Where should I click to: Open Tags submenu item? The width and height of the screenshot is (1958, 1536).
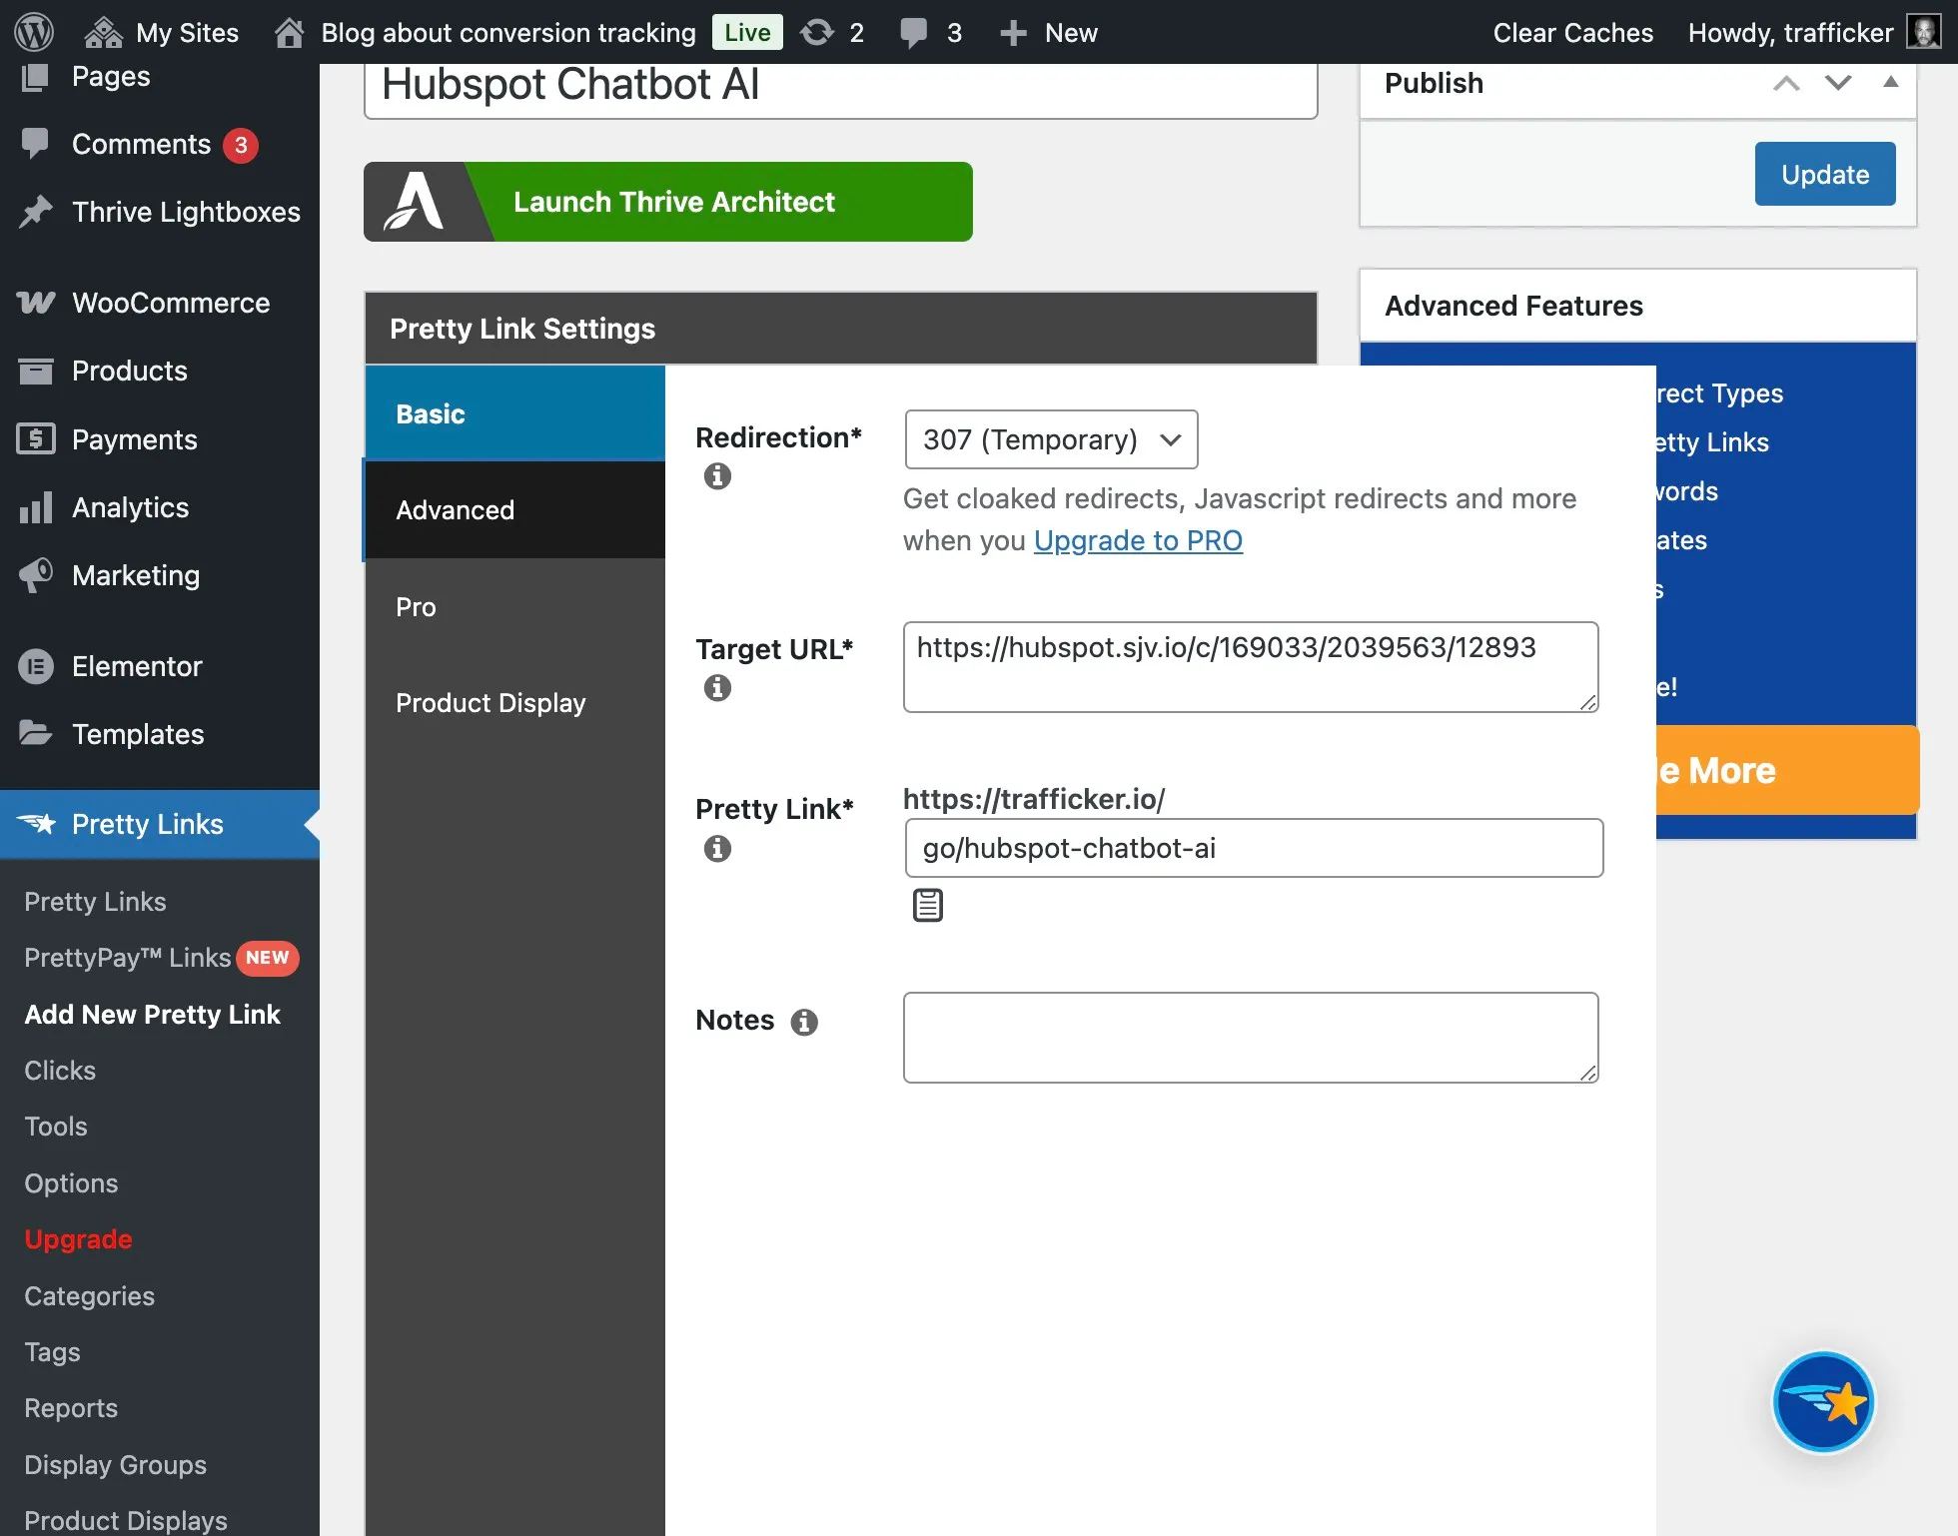click(52, 1352)
